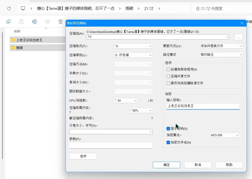Click the rename icon in Explorer toolbar
Image resolution: width=252 pixels, height=179 pixels.
tap(34, 22)
